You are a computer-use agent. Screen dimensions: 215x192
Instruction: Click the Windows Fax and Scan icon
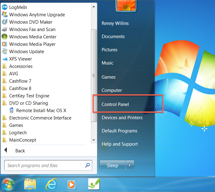tap(5, 29)
